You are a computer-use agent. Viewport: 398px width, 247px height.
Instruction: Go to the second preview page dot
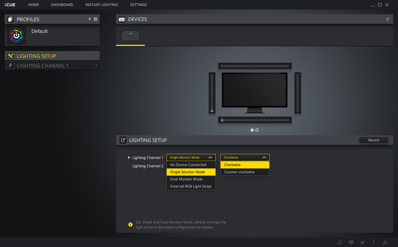click(257, 130)
